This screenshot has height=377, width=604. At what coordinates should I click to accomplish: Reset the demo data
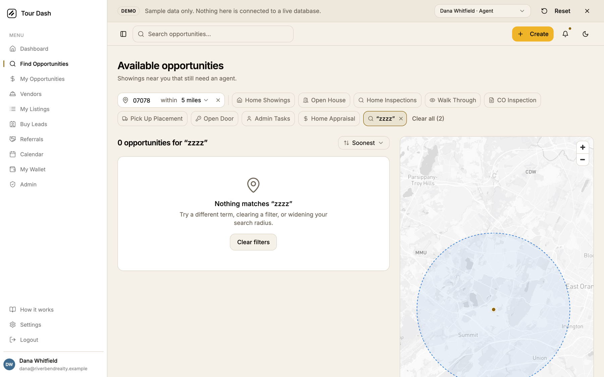tap(556, 11)
